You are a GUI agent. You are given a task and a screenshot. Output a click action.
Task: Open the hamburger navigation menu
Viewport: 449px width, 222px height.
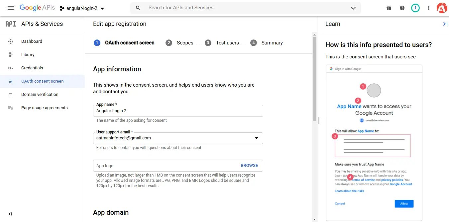point(11,8)
